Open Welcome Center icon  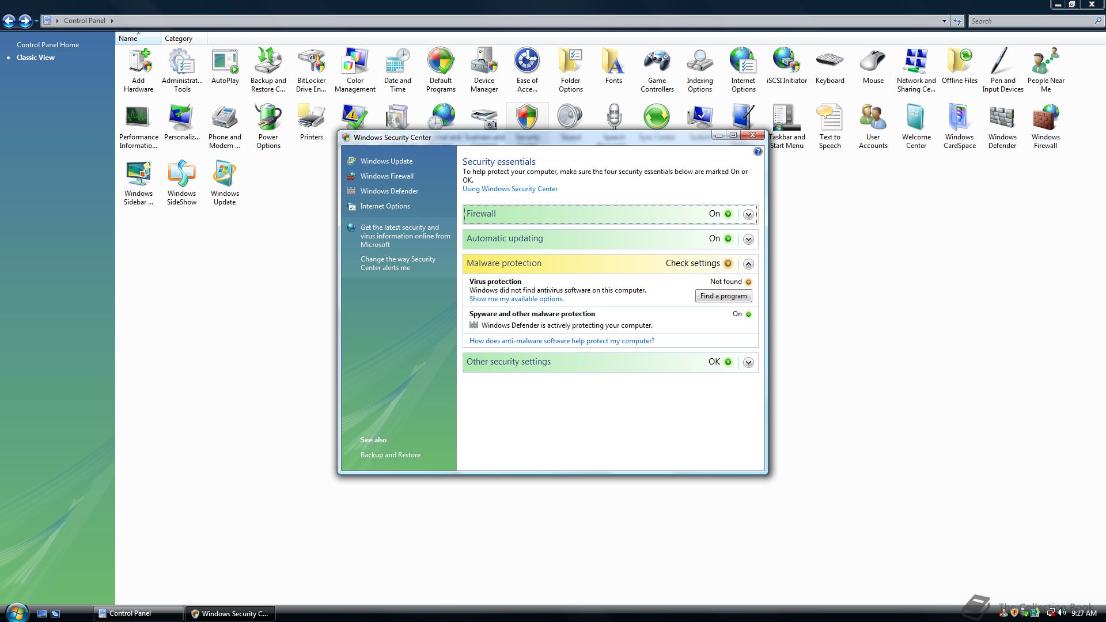click(x=916, y=126)
